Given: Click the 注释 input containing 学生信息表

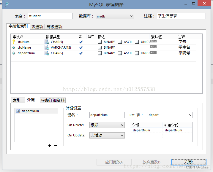Looking at the screenshot, I should point(181,16).
